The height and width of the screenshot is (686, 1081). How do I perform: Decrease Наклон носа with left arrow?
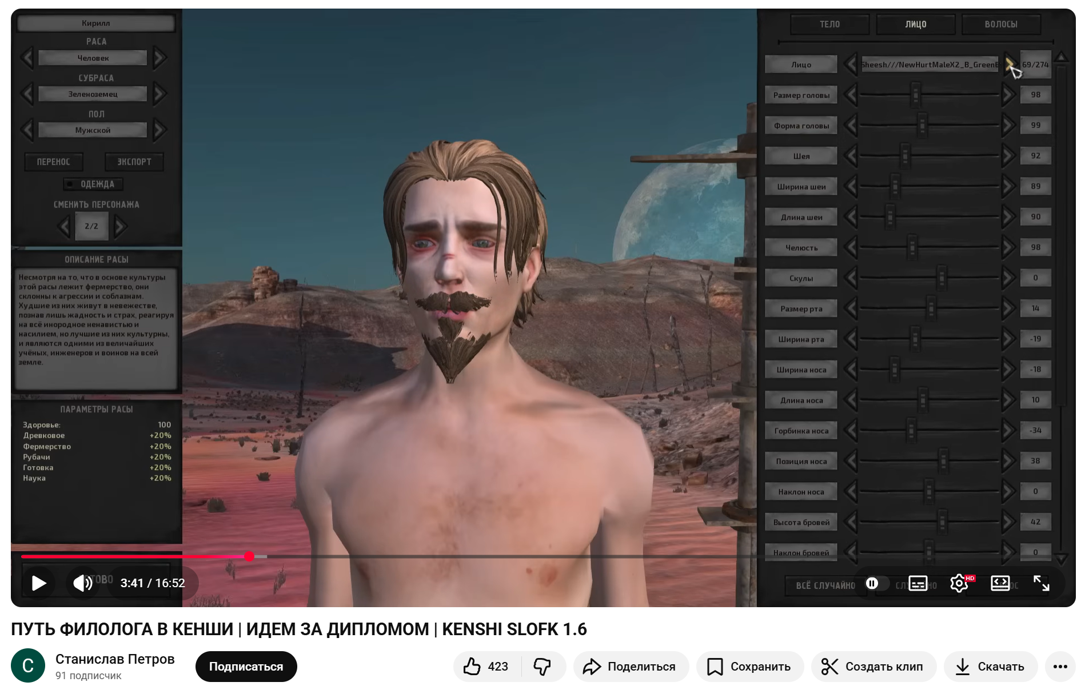coord(851,492)
